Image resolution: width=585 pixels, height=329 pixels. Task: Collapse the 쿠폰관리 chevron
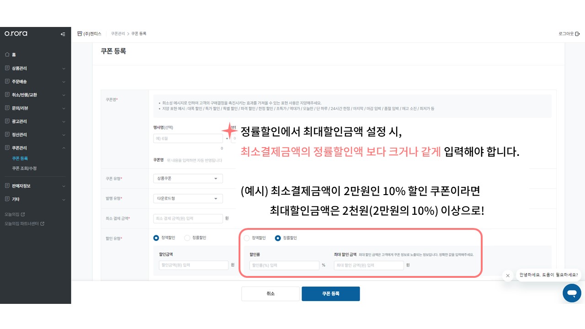(x=64, y=148)
